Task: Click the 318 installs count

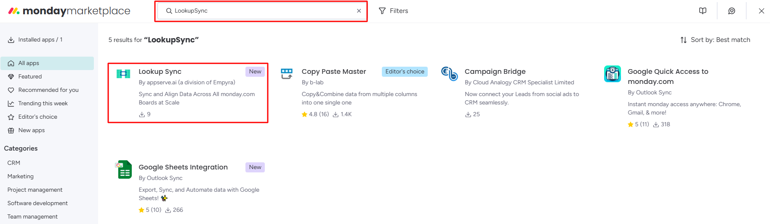Action: tap(661, 125)
